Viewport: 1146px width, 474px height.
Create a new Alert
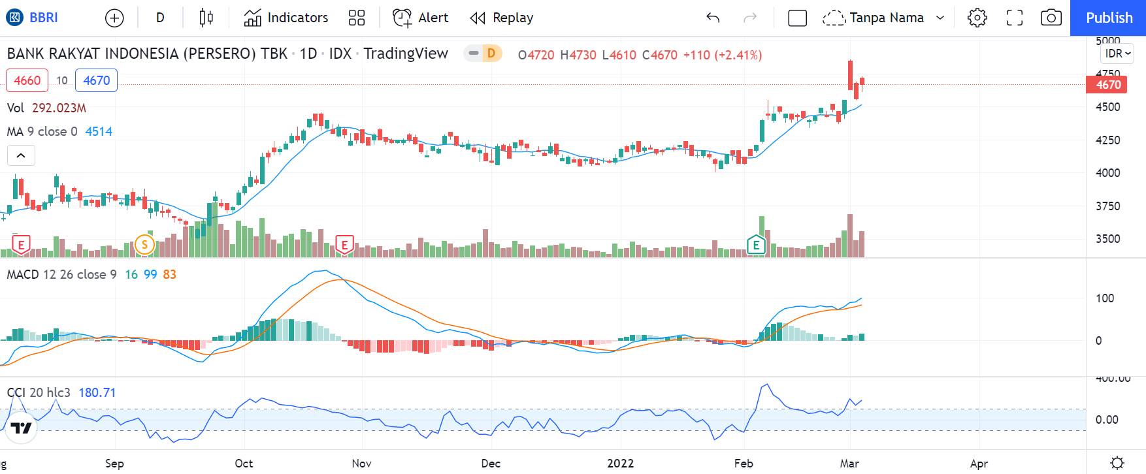(x=421, y=18)
